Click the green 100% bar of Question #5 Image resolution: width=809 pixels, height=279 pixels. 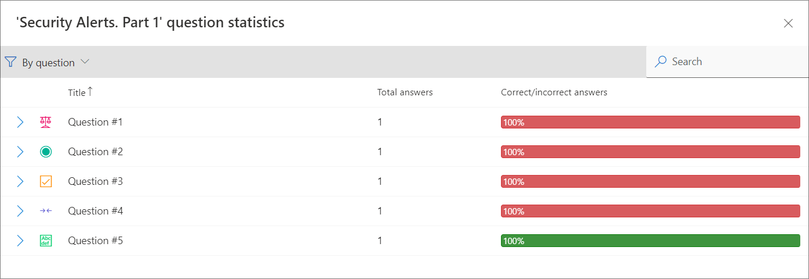650,241
